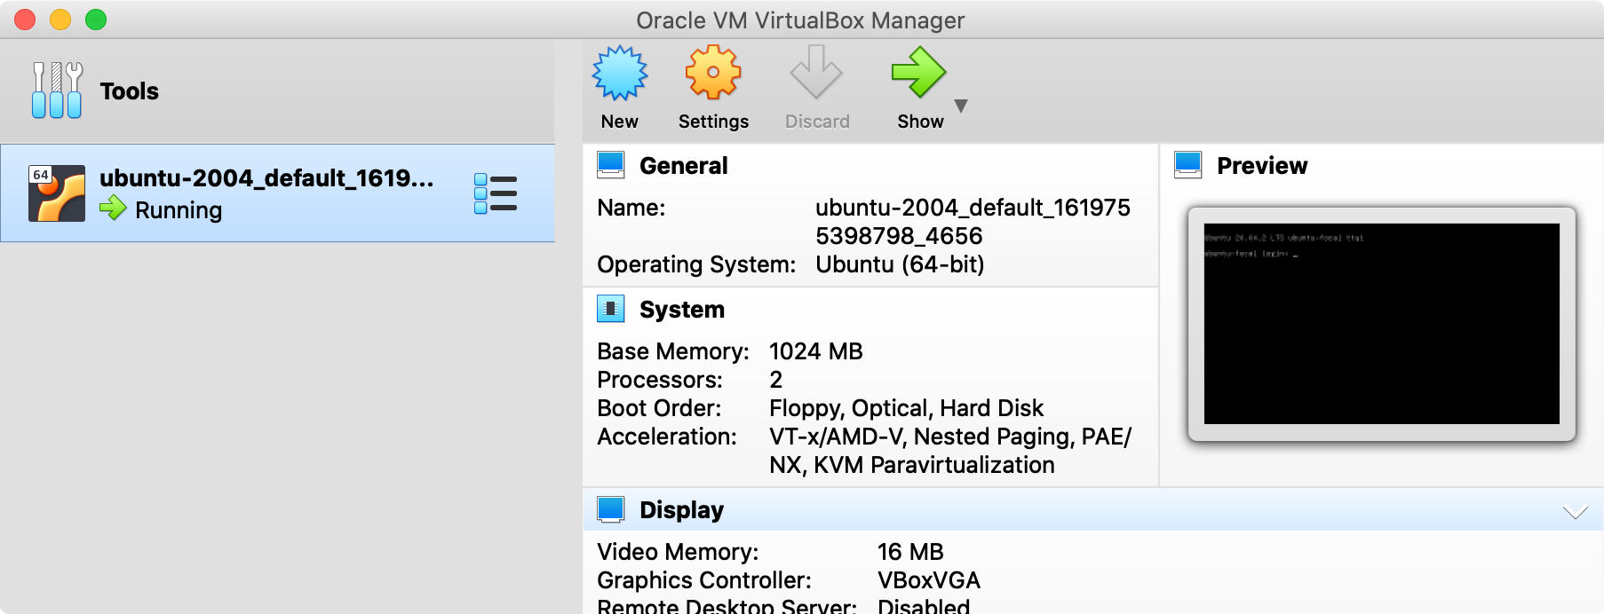Click the Display section heading text

click(x=681, y=510)
